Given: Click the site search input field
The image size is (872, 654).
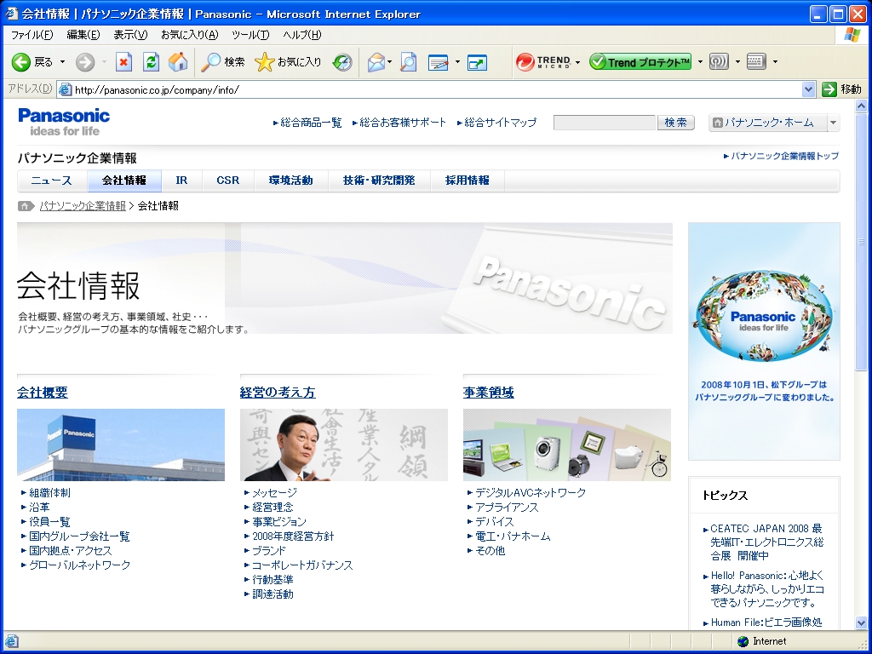Looking at the screenshot, I should pyautogui.click(x=605, y=123).
